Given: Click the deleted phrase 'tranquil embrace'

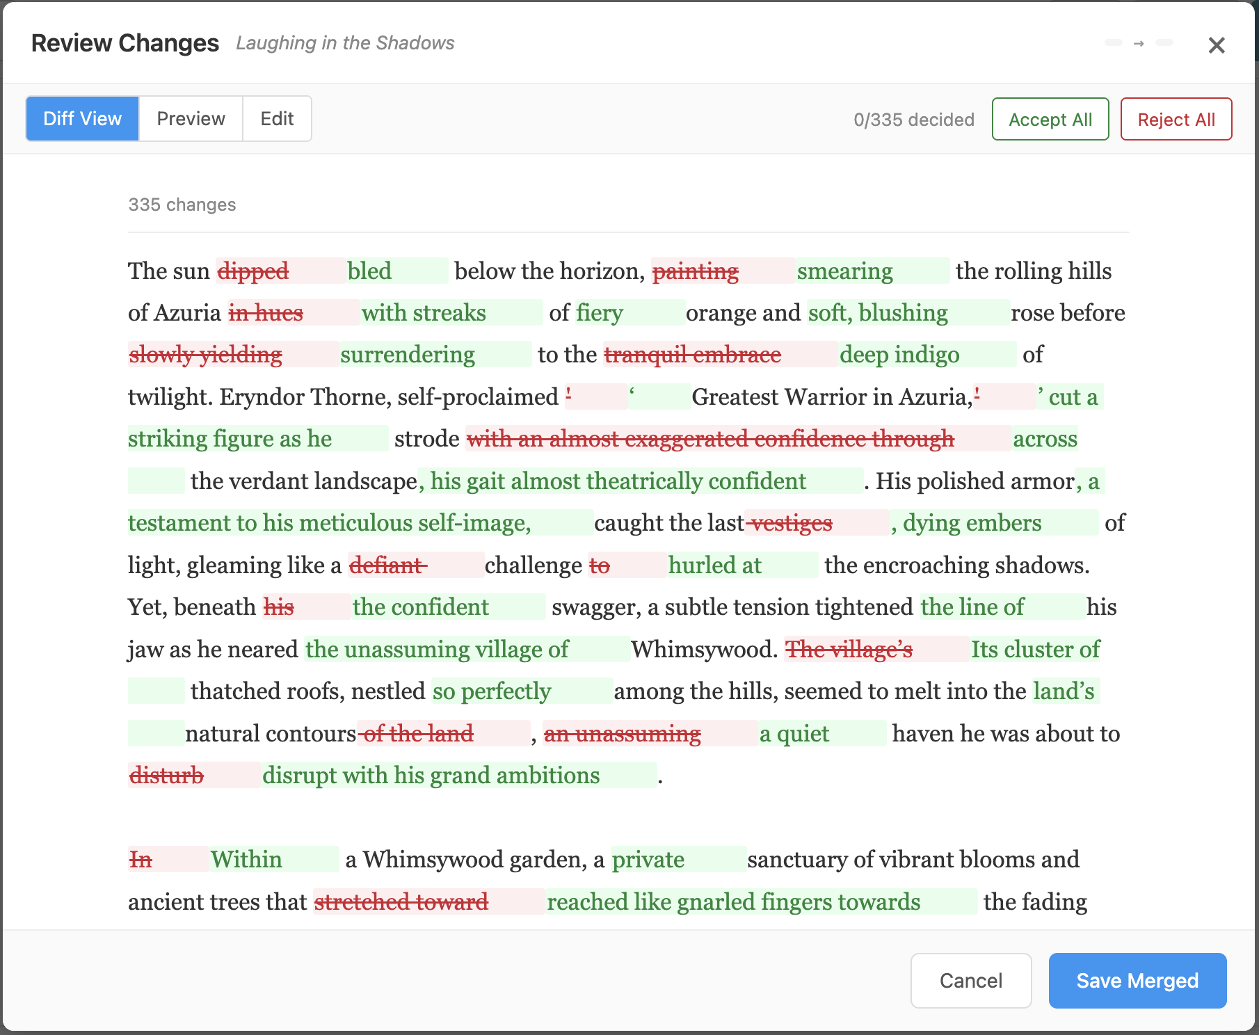Looking at the screenshot, I should tap(693, 355).
